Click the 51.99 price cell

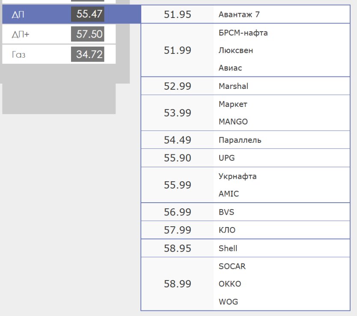(x=178, y=50)
